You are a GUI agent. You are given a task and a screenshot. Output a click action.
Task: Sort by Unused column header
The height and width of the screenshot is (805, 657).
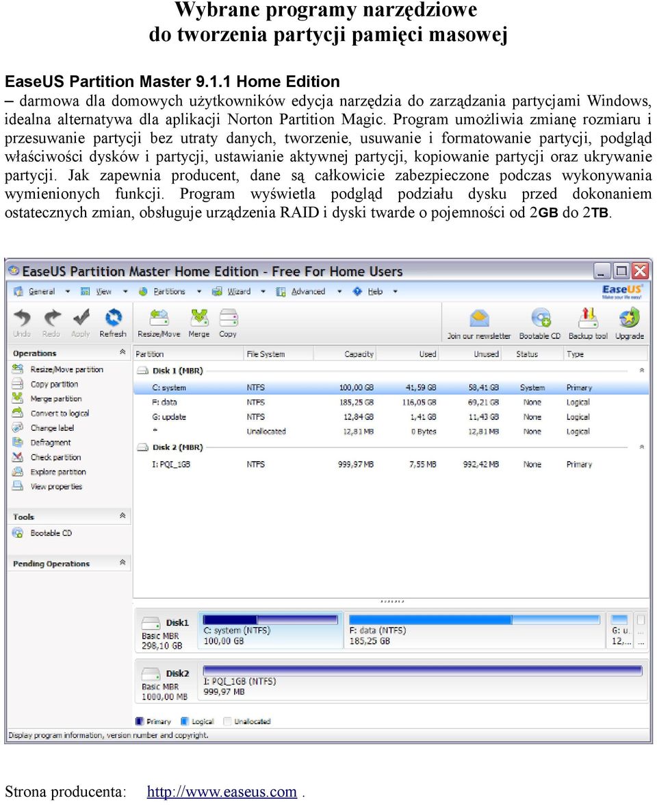(470, 354)
